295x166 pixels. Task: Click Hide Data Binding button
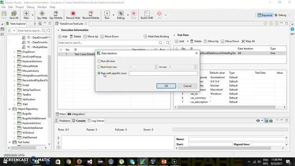pyautogui.click(x=156, y=36)
